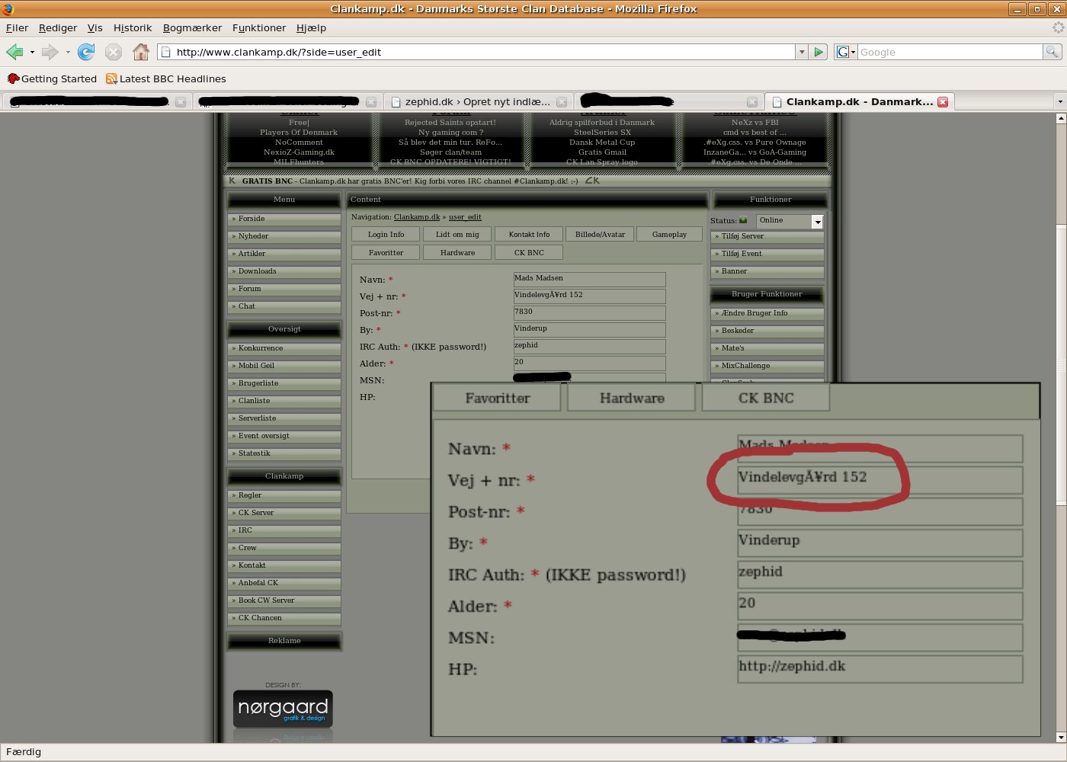The height and width of the screenshot is (762, 1067).
Task: Click the Gameplay button
Action: (669, 235)
